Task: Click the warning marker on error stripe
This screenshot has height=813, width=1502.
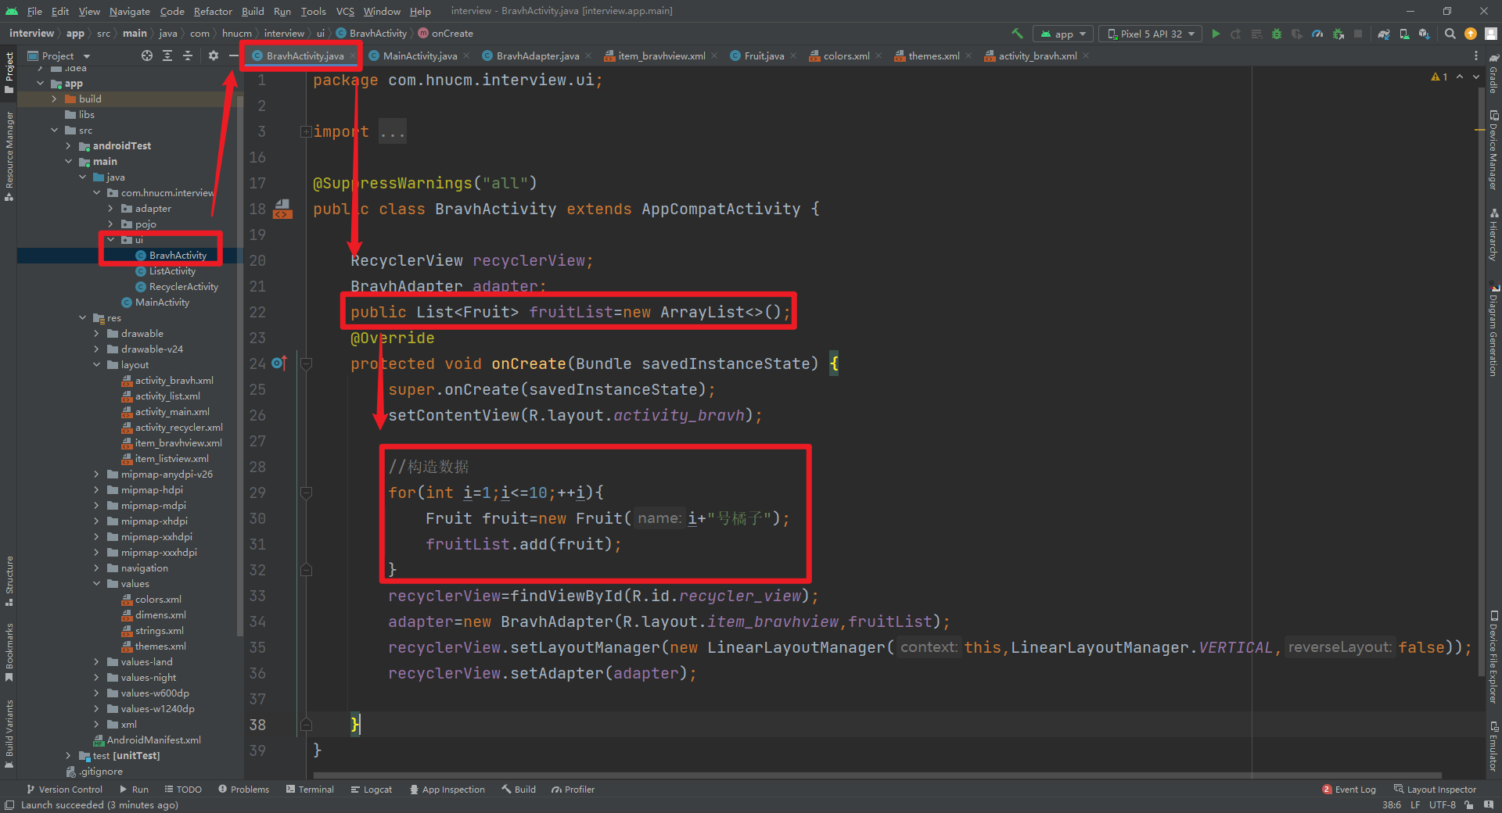Action: click(x=1480, y=131)
